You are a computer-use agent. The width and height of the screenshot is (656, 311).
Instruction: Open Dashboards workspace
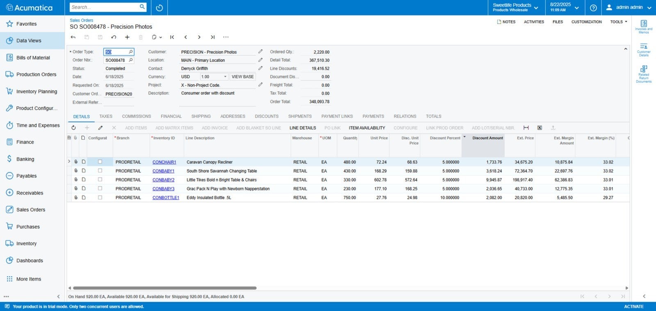[x=32, y=261]
